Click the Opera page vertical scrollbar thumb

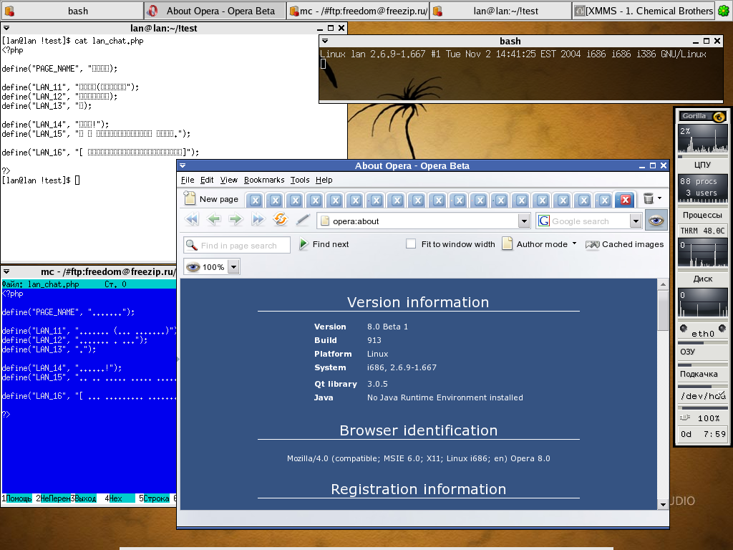coord(663,310)
